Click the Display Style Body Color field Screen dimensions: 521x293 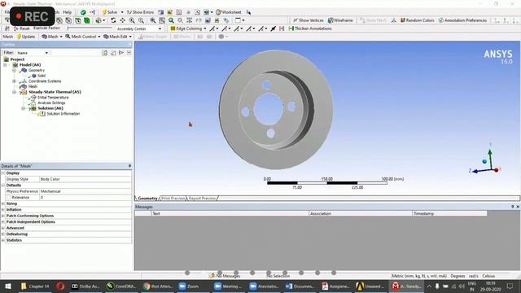click(x=85, y=179)
